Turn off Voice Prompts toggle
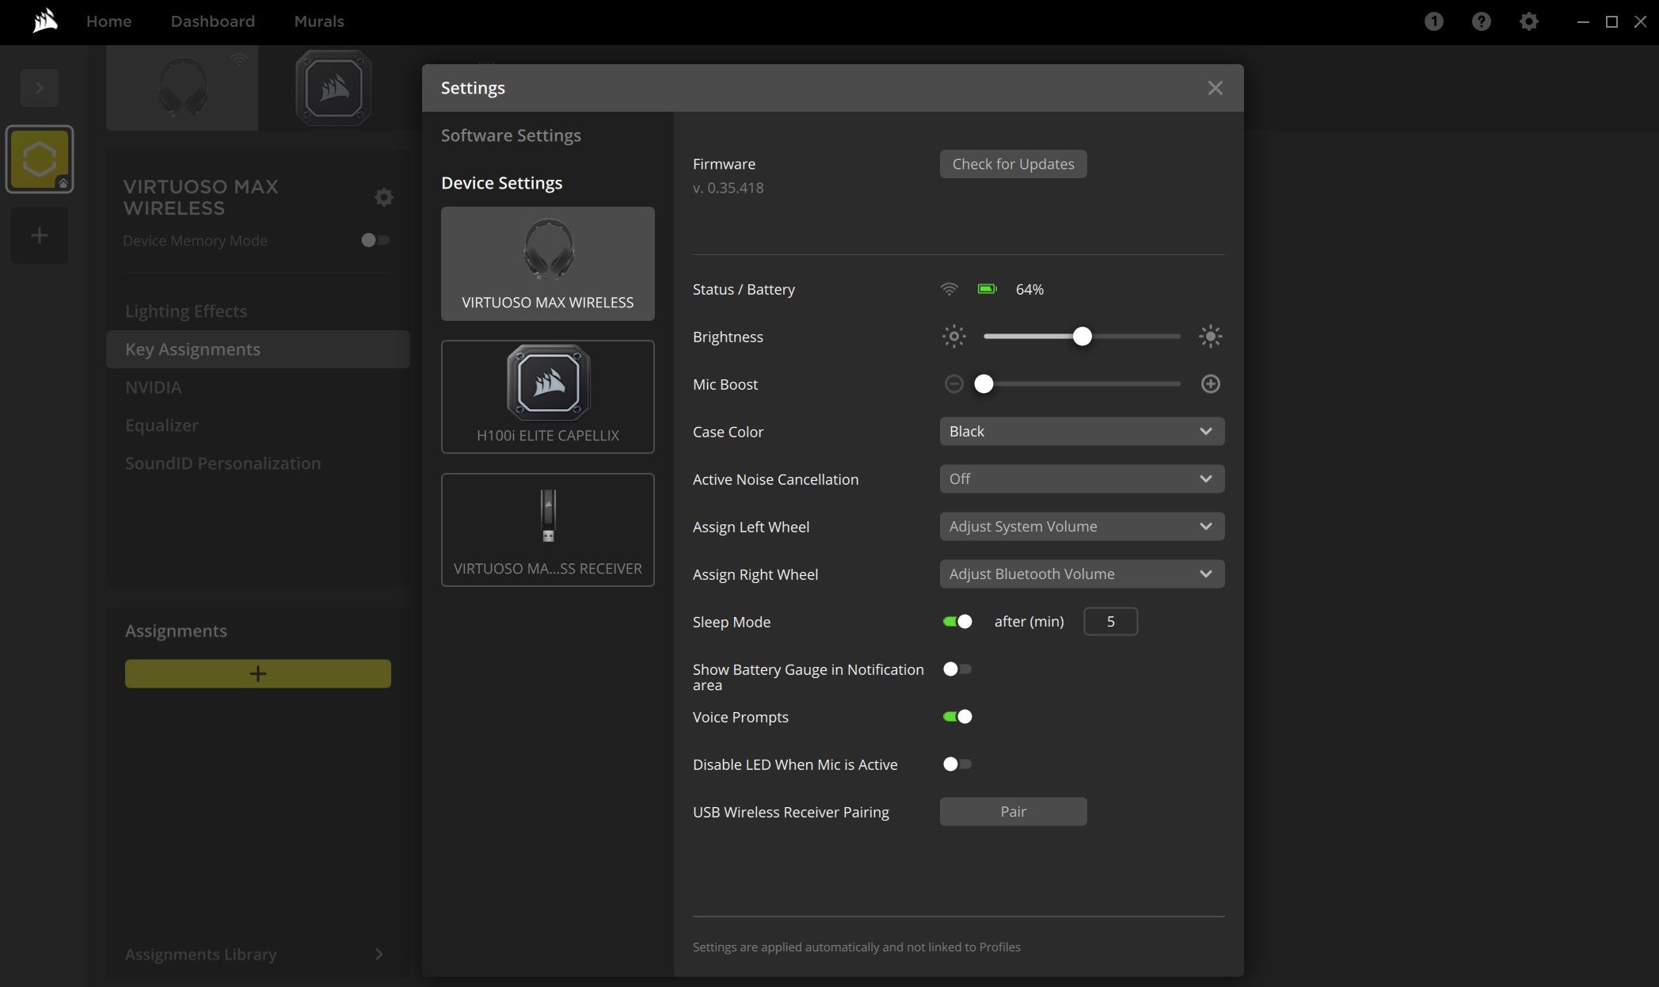Image resolution: width=1659 pixels, height=987 pixels. click(957, 717)
